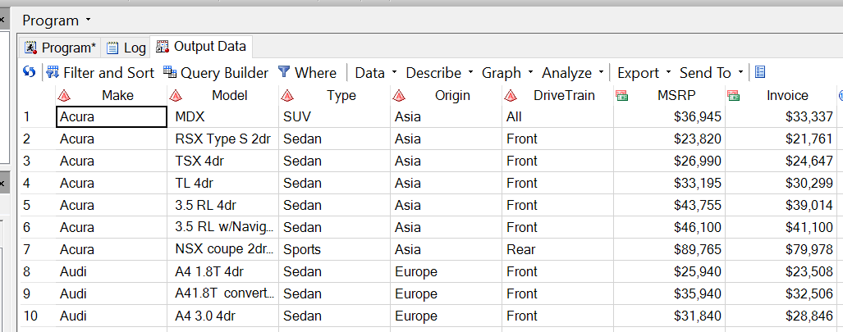Expand the Graph dropdown menu
843x332 pixels.
tap(507, 73)
